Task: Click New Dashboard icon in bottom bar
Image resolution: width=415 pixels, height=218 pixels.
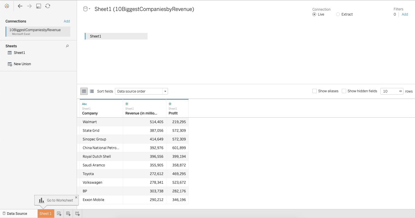Action: pos(68,214)
